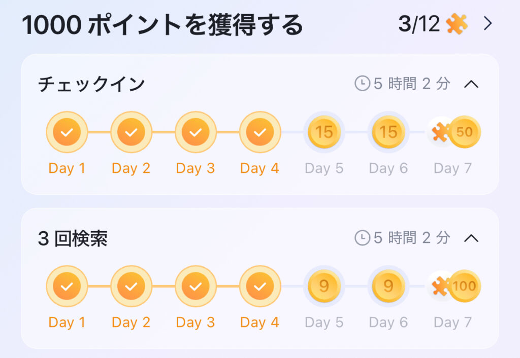Select the check-in Day 5 coin showing 15
This screenshot has width=520, height=358.
coord(324,132)
